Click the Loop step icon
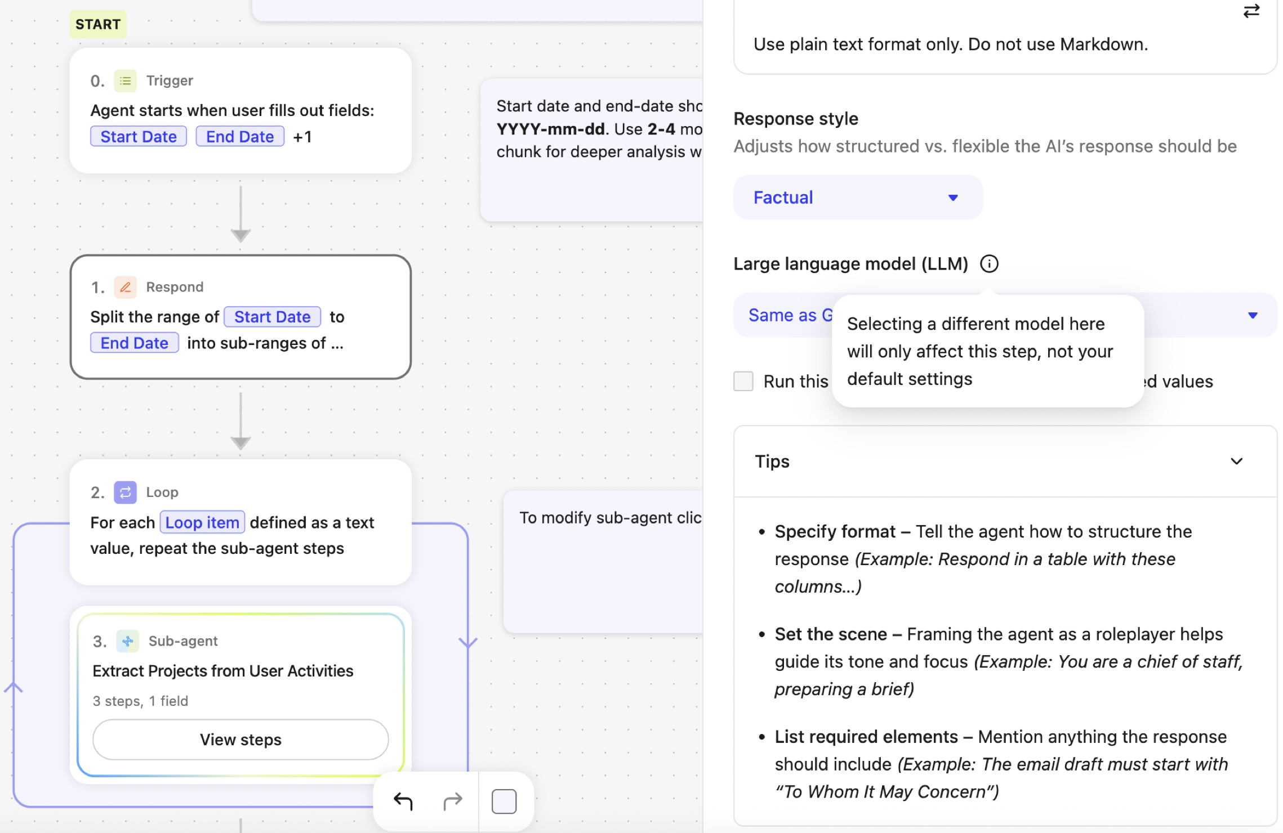Screen dimensions: 1283x833 tap(125, 492)
